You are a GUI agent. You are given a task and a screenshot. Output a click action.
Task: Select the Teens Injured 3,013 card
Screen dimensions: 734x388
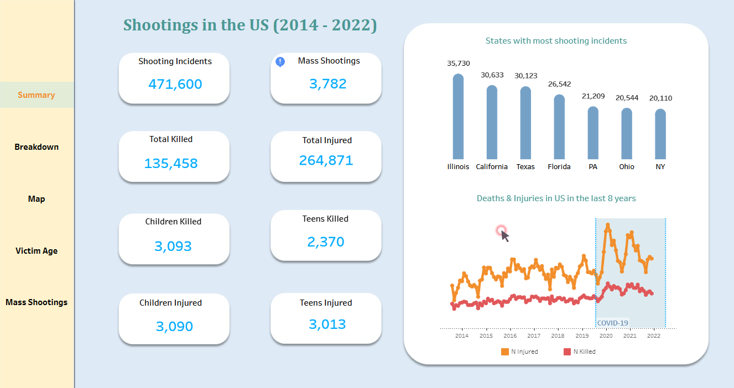(326, 318)
